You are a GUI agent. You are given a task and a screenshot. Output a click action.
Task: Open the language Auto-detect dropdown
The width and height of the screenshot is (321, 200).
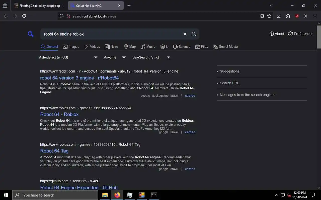pyautogui.click(x=68, y=57)
